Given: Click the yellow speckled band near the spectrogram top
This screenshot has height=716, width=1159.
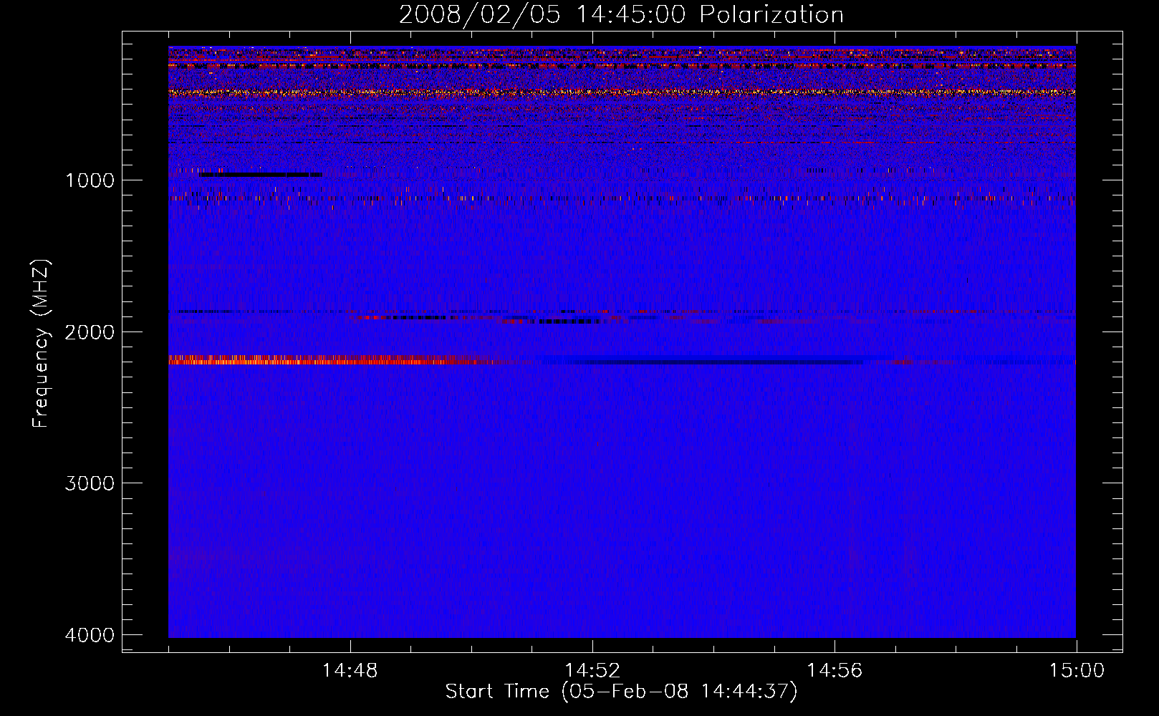Looking at the screenshot, I should [622, 92].
